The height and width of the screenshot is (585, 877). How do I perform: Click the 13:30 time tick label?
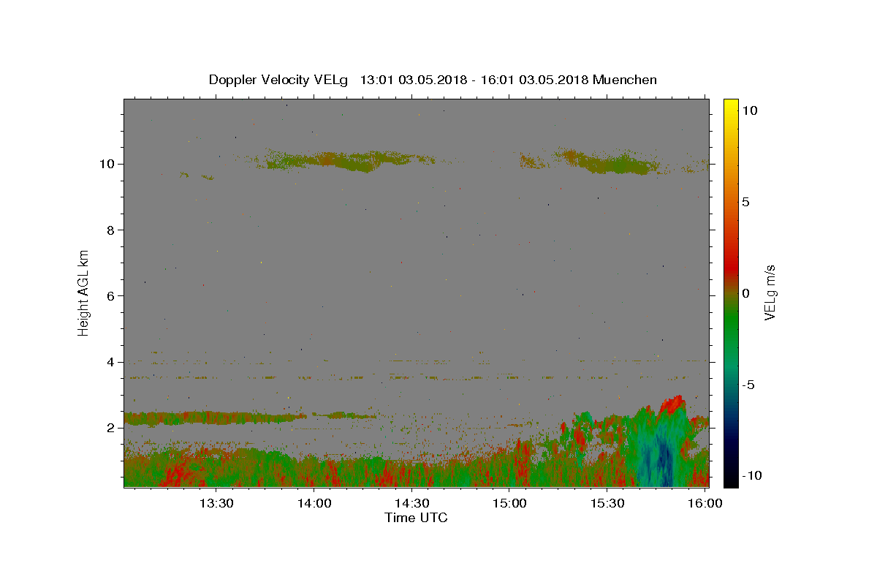coord(217,503)
